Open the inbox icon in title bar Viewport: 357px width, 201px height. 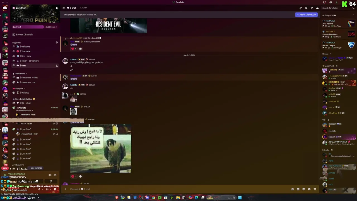click(x=324, y=2)
